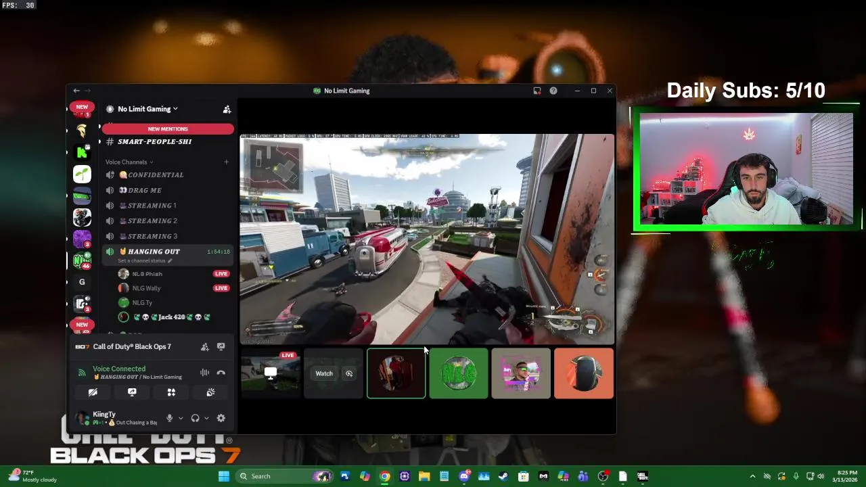Jump to the NEW MENTIONS banner

[x=168, y=129]
